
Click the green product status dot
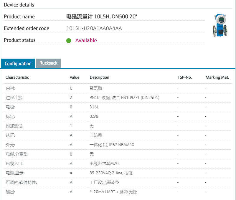point(69,41)
